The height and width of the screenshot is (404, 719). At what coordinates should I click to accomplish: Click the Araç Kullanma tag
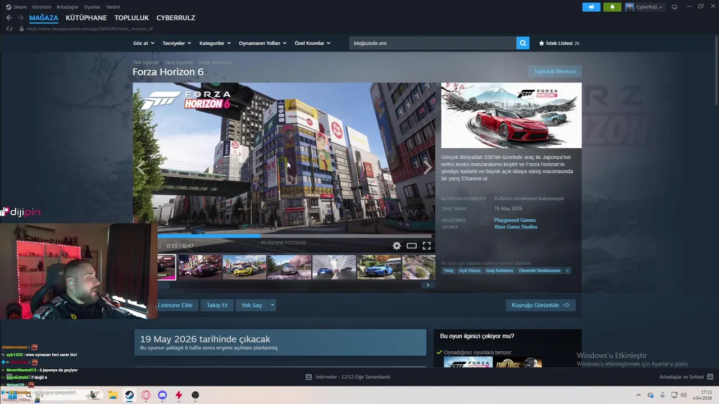click(499, 270)
